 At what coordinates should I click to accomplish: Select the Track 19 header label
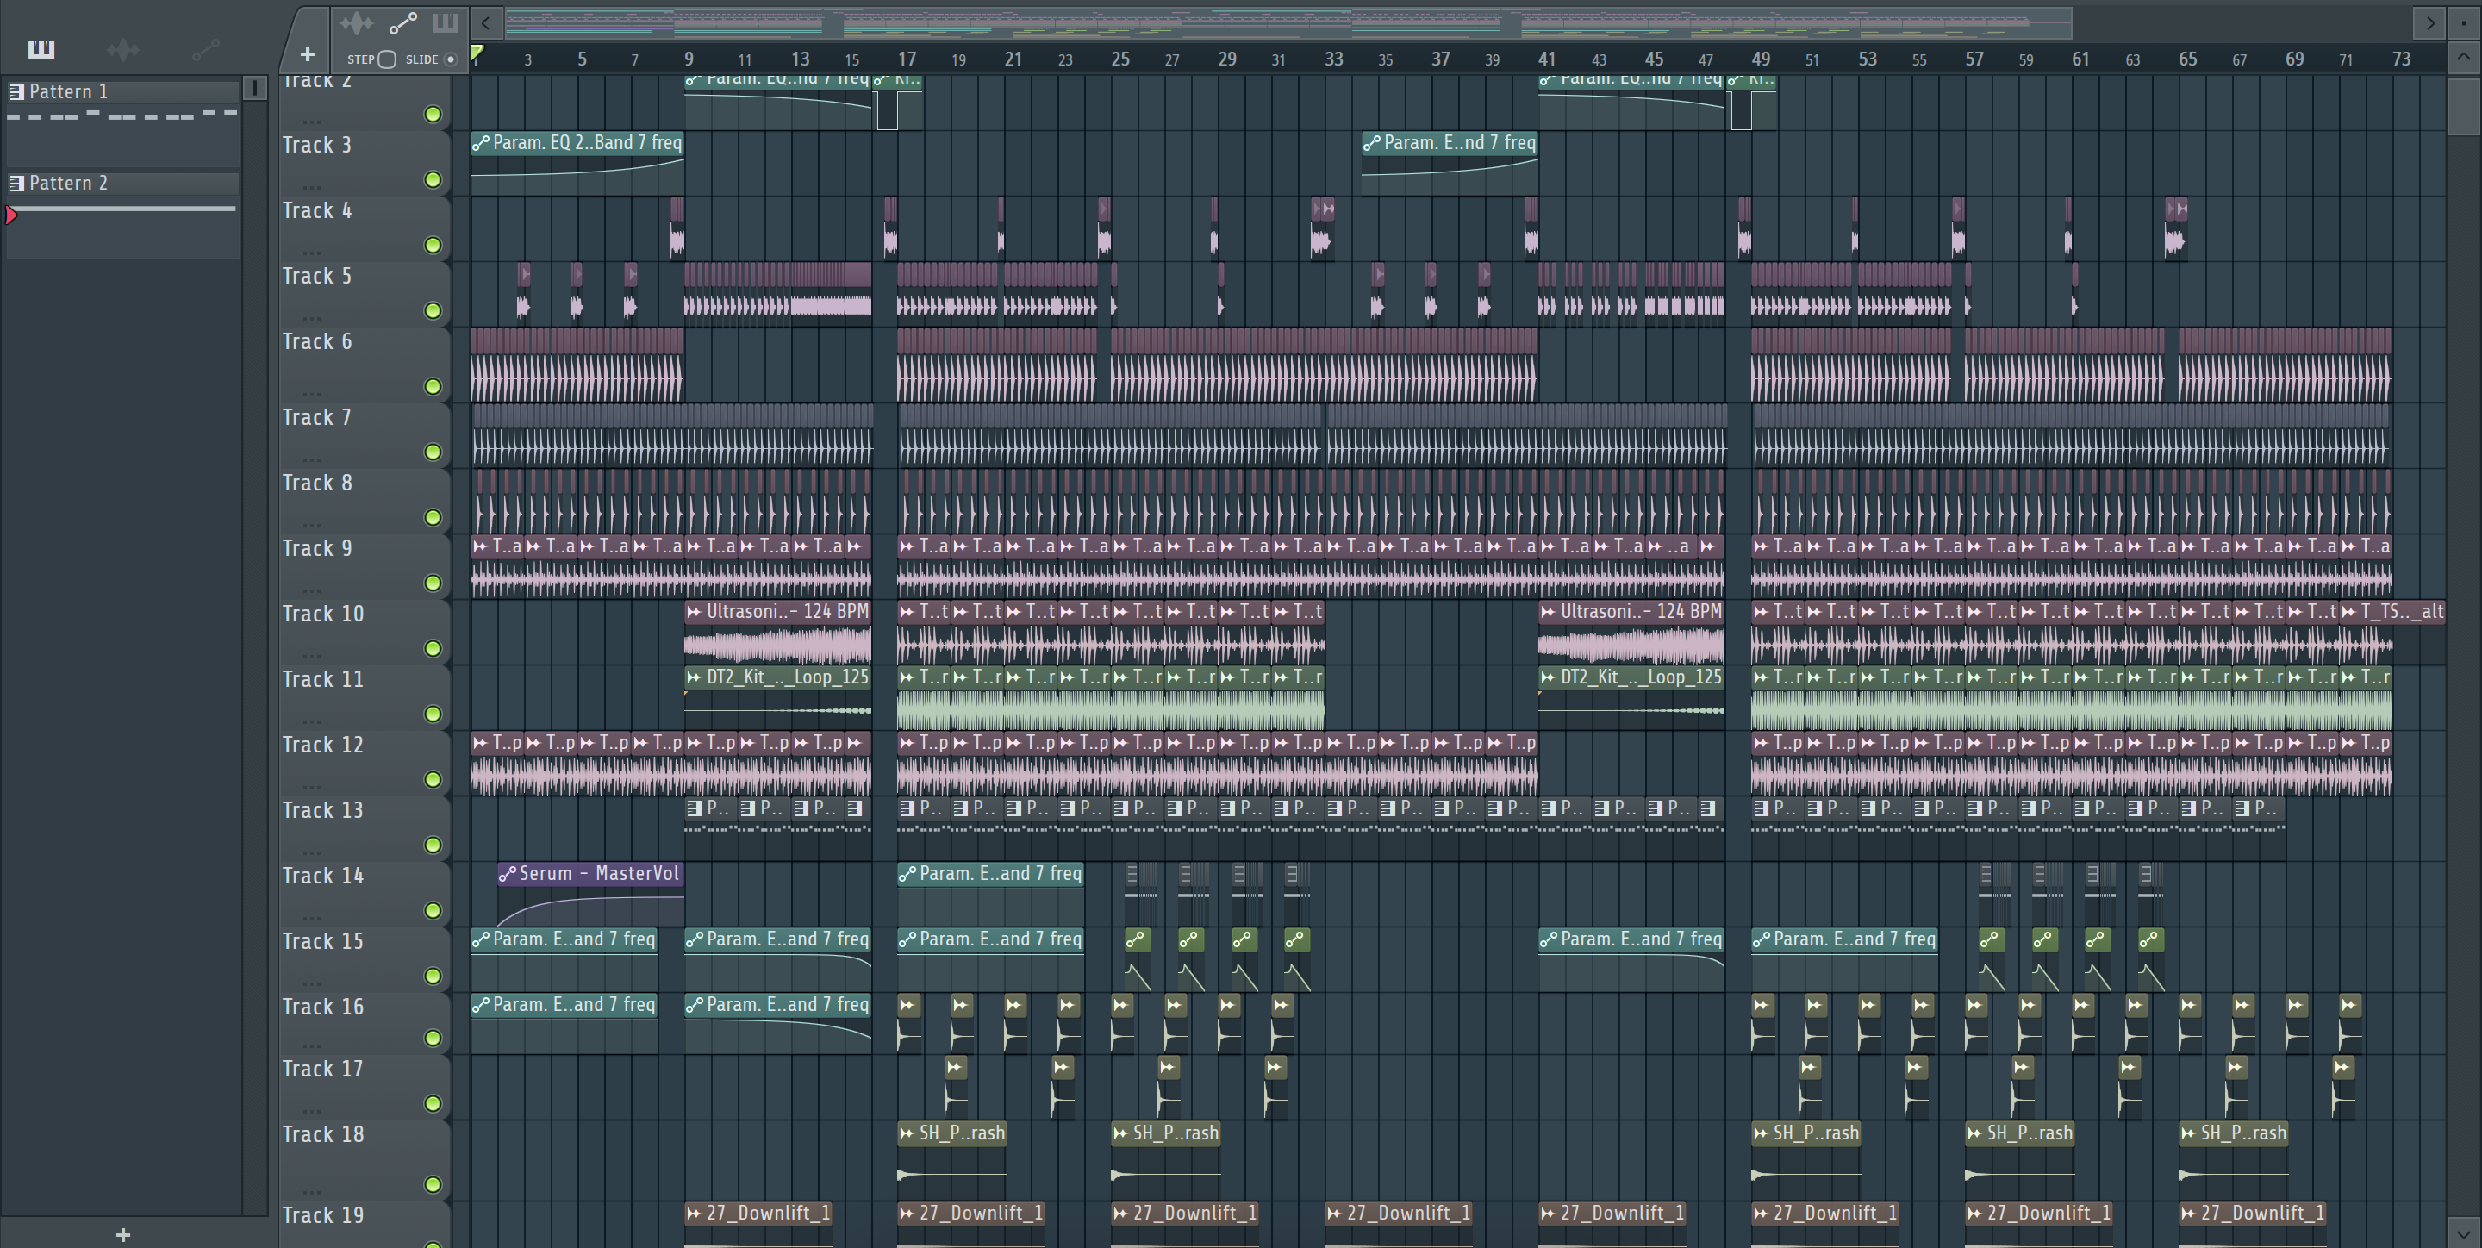click(323, 1215)
